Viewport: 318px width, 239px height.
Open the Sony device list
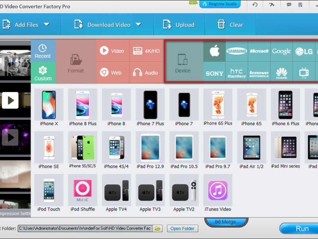[214, 72]
